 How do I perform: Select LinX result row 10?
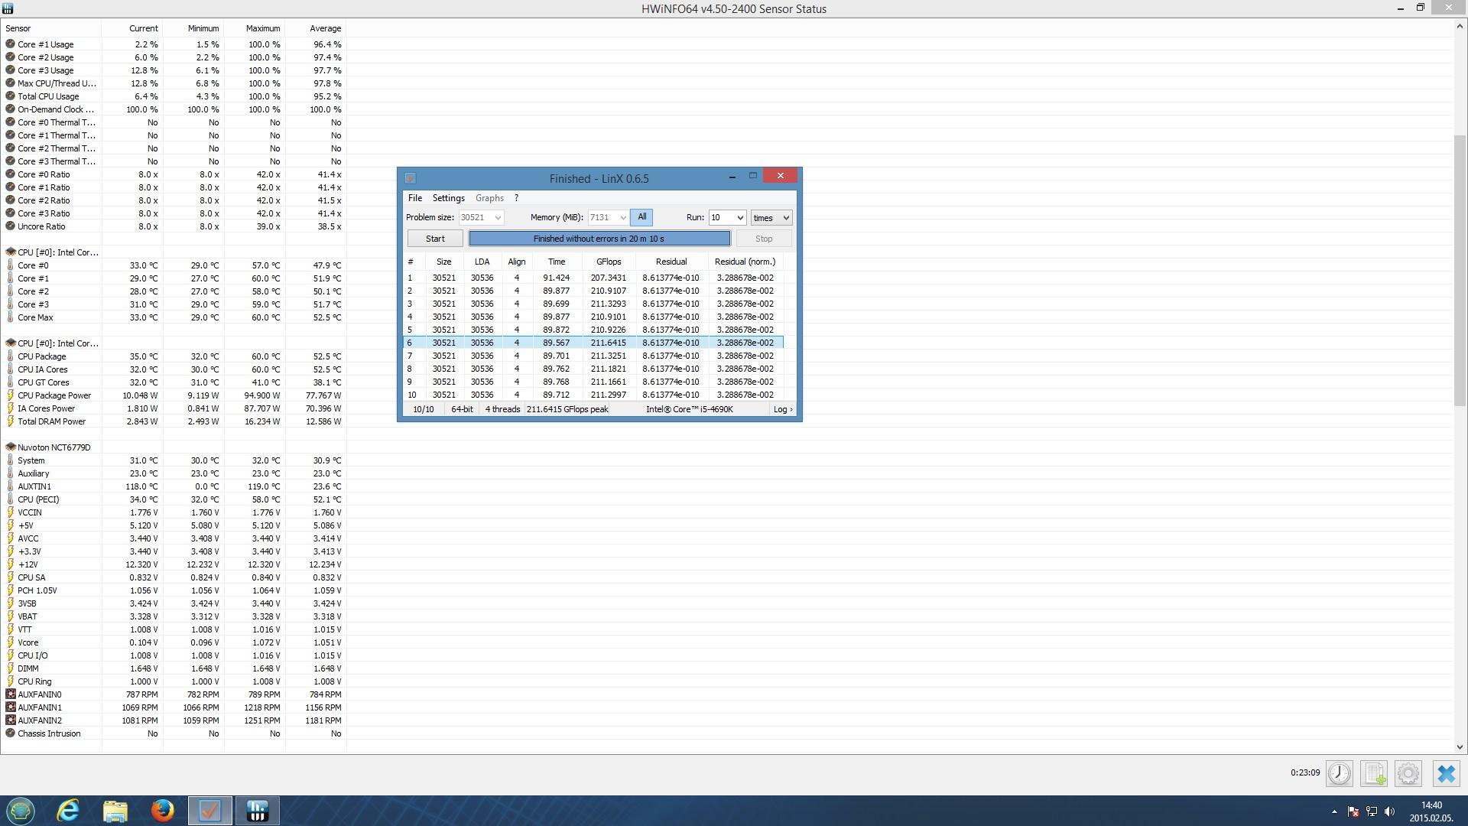[x=593, y=395]
